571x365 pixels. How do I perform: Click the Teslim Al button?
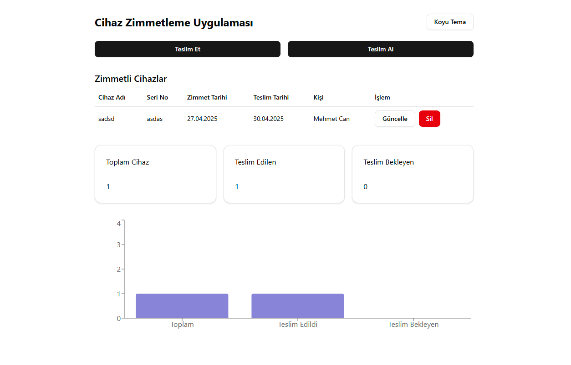(380, 49)
